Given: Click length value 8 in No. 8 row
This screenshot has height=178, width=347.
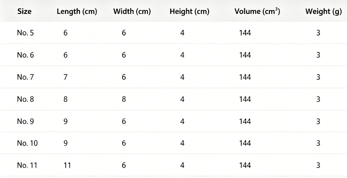Looking at the screenshot, I should tap(65, 99).
